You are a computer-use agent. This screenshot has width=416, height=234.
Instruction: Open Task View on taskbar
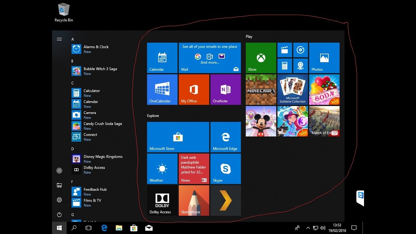pos(88,228)
